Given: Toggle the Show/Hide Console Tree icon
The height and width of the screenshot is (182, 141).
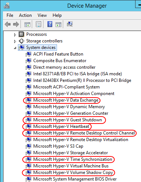Looking at the screenshot, I should [27, 24].
